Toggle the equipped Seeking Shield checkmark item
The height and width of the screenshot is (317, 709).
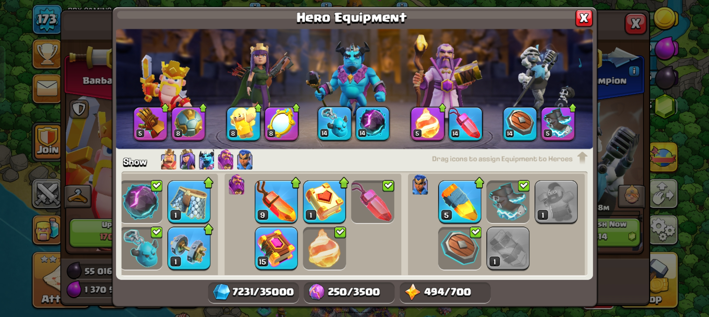460,248
